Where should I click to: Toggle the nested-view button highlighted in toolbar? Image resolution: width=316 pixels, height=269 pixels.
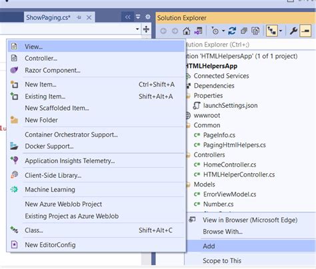click(272, 31)
